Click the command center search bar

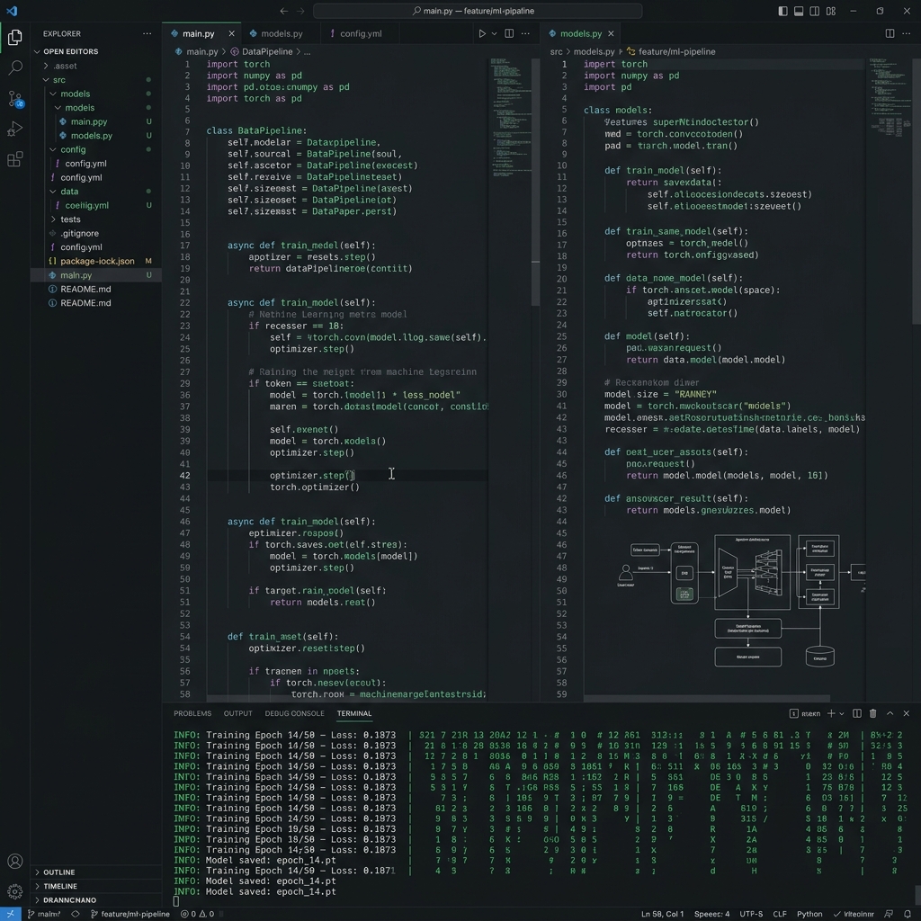(x=476, y=10)
